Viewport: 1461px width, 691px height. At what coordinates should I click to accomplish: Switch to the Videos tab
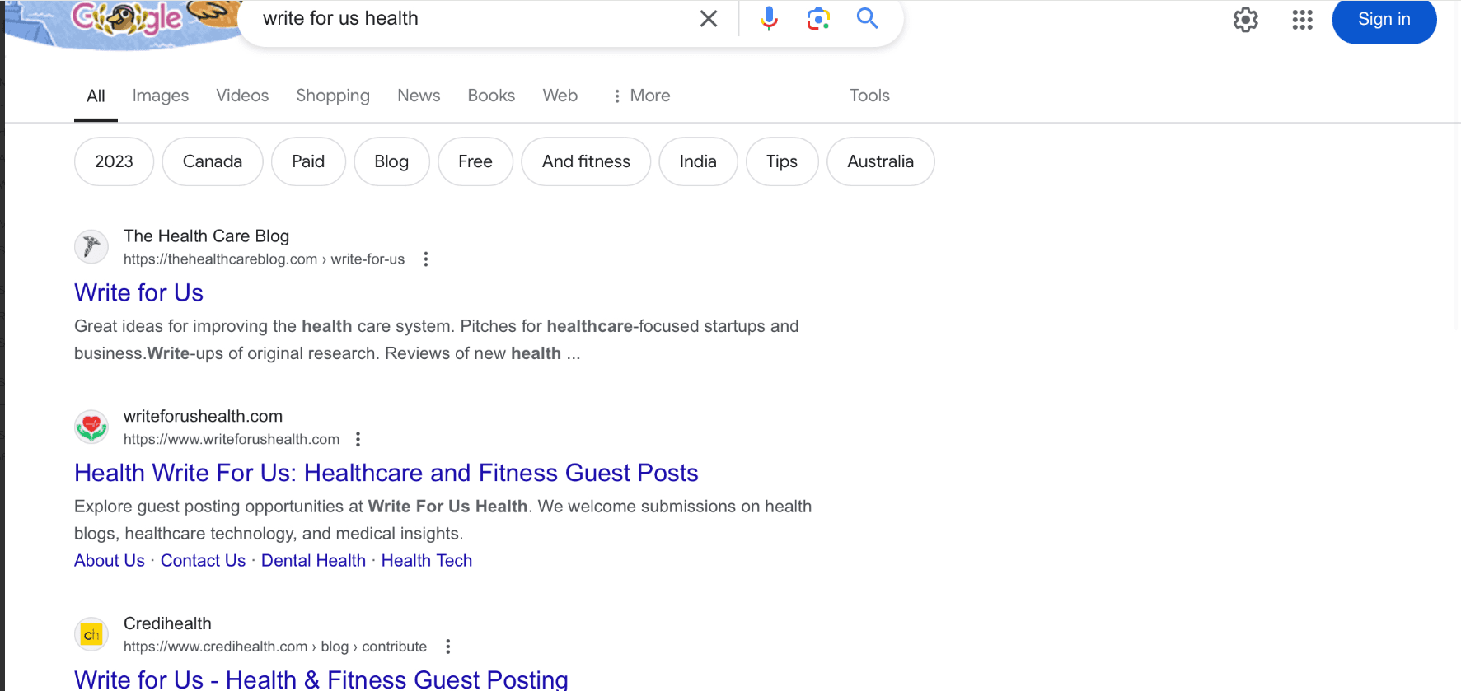coord(242,96)
